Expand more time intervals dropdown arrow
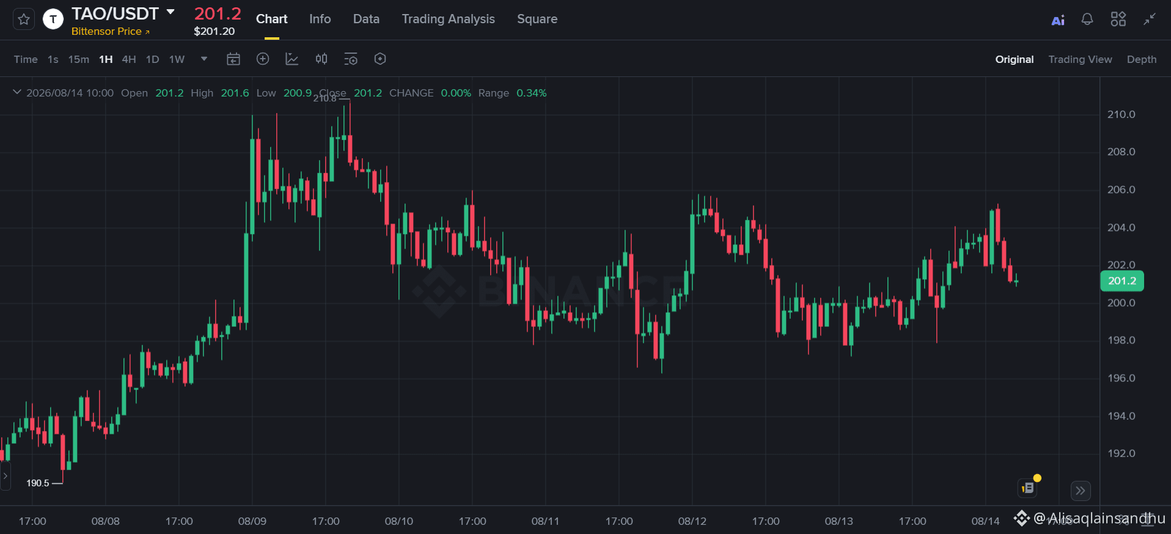The width and height of the screenshot is (1171, 534). [x=204, y=59]
